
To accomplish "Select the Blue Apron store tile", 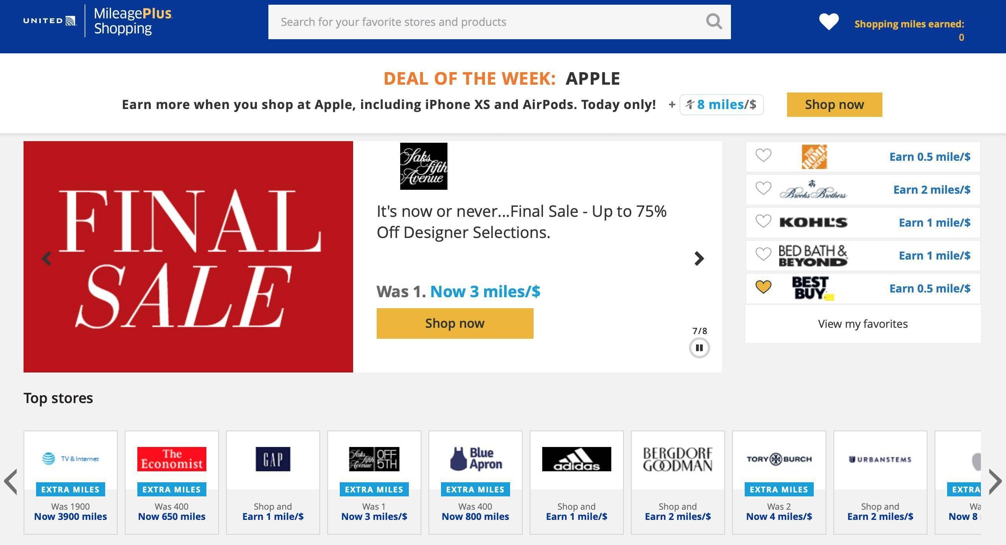I will point(475,482).
